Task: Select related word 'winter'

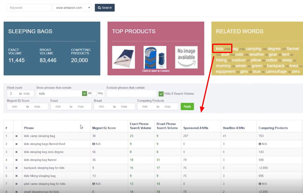Action: 241,66
